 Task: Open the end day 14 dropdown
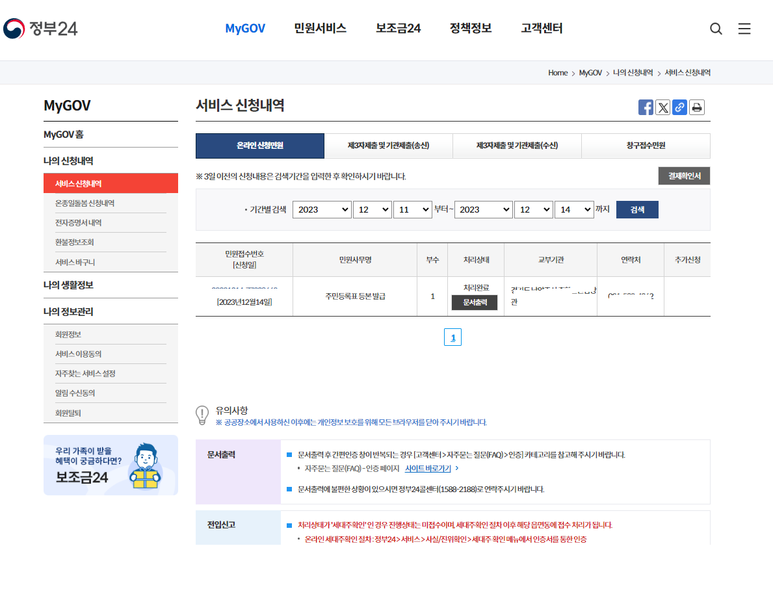[x=573, y=209]
